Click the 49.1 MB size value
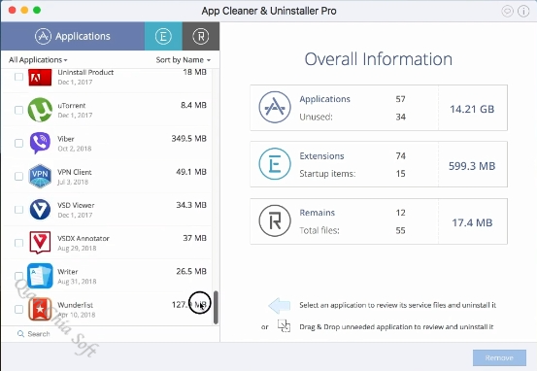The image size is (537, 371). pyautogui.click(x=191, y=172)
